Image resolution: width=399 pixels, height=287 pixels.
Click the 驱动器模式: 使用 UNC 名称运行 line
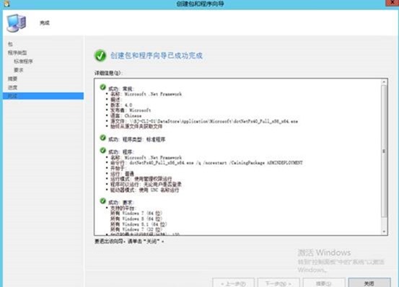click(x=144, y=190)
